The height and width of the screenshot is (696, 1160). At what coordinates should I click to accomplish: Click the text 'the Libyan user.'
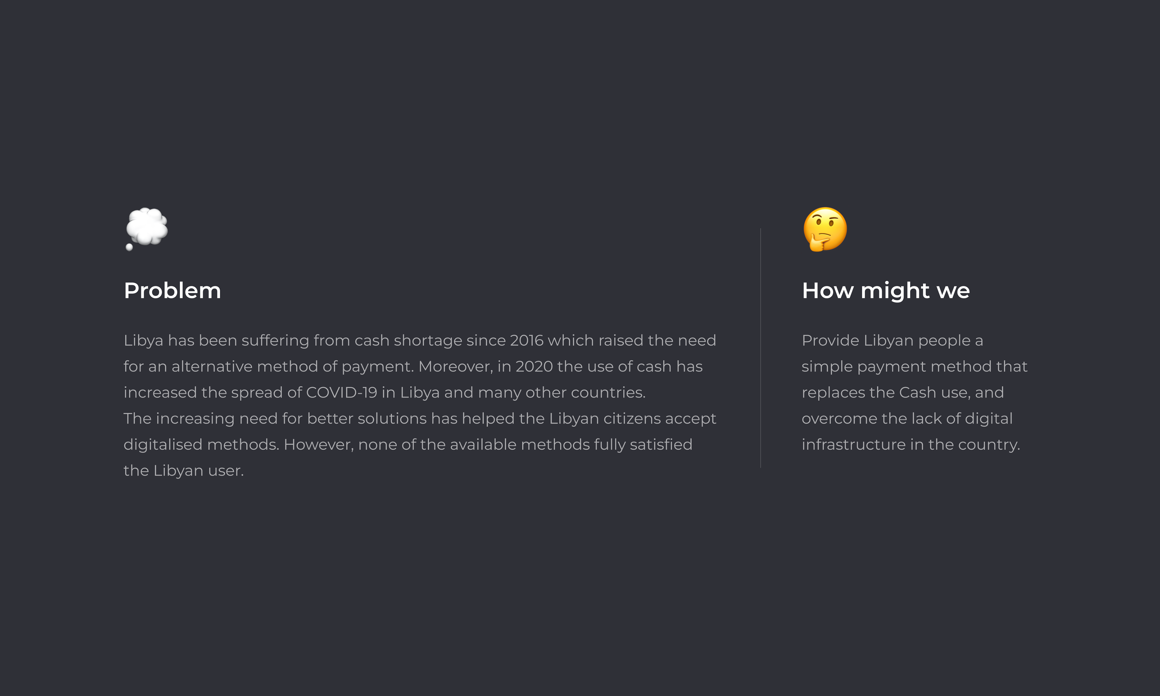183,471
